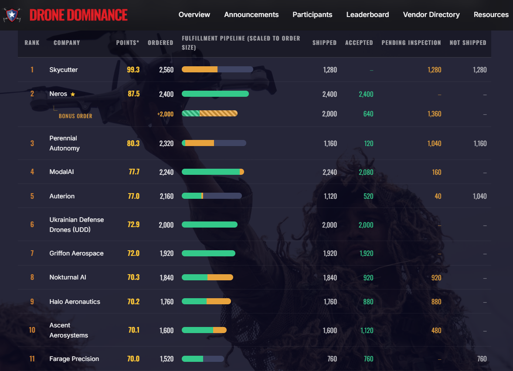Image resolution: width=513 pixels, height=371 pixels.
Task: Select the Griffon Aerospace company name
Action: click(x=76, y=253)
